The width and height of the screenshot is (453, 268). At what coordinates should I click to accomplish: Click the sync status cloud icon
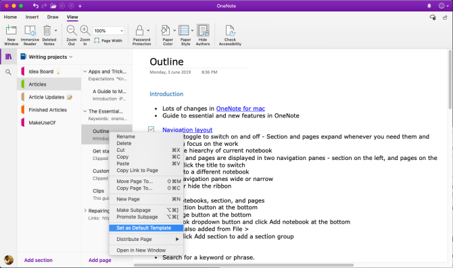click(433, 18)
